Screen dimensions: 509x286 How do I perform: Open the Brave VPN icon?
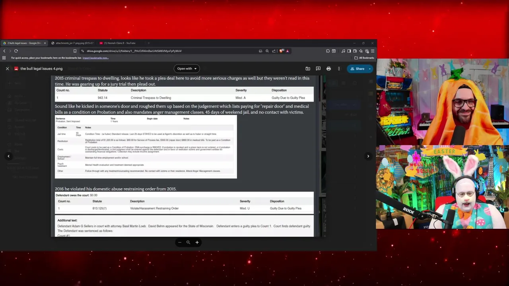pos(367,51)
